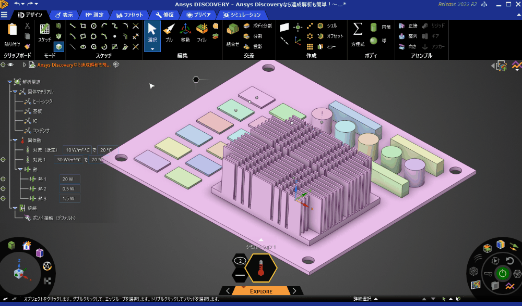Viewport: 522px width, 306px height.
Task: Go to the previous stage left of EXPLORE
Action: [x=228, y=291]
